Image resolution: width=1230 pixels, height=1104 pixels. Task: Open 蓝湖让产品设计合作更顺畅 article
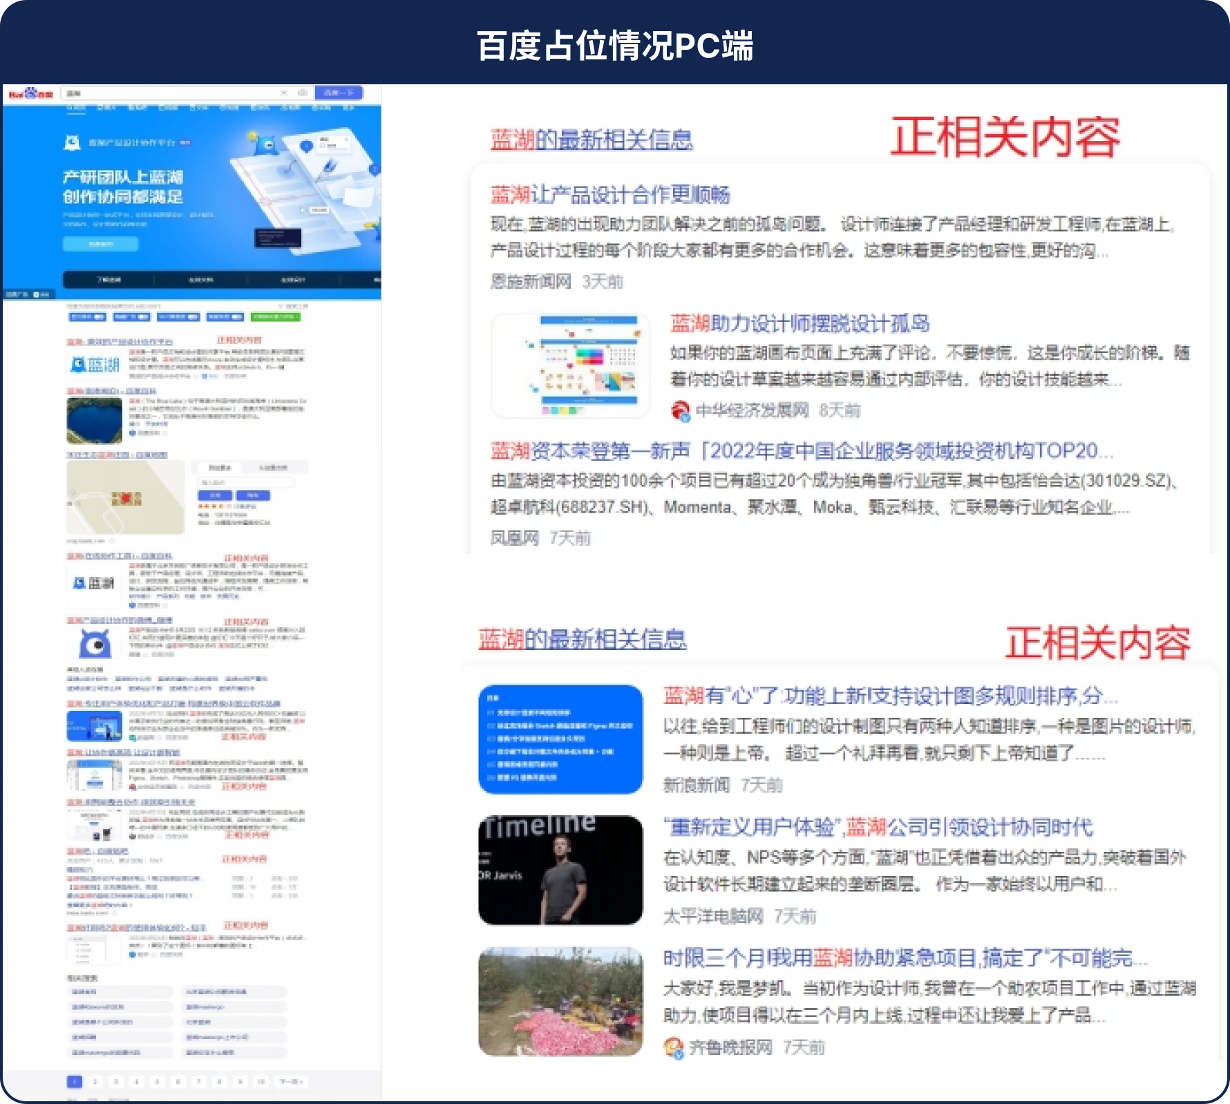pos(610,195)
